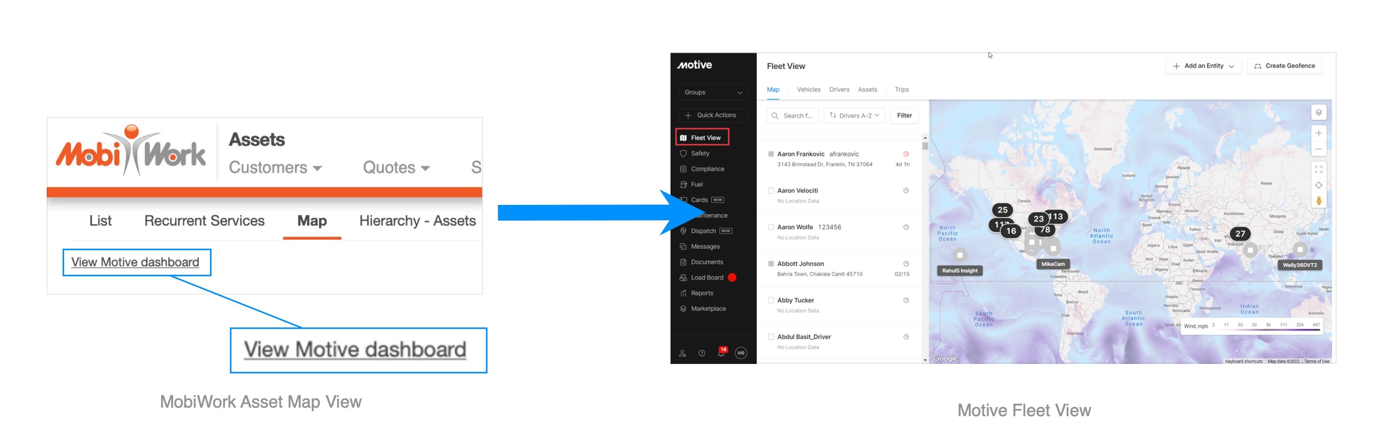Select the Aaron Wolfe checkbox

click(771, 227)
